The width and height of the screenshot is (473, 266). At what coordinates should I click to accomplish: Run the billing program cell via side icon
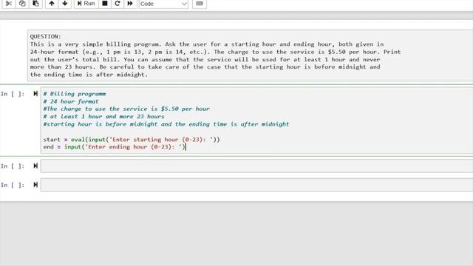[x=35, y=94]
